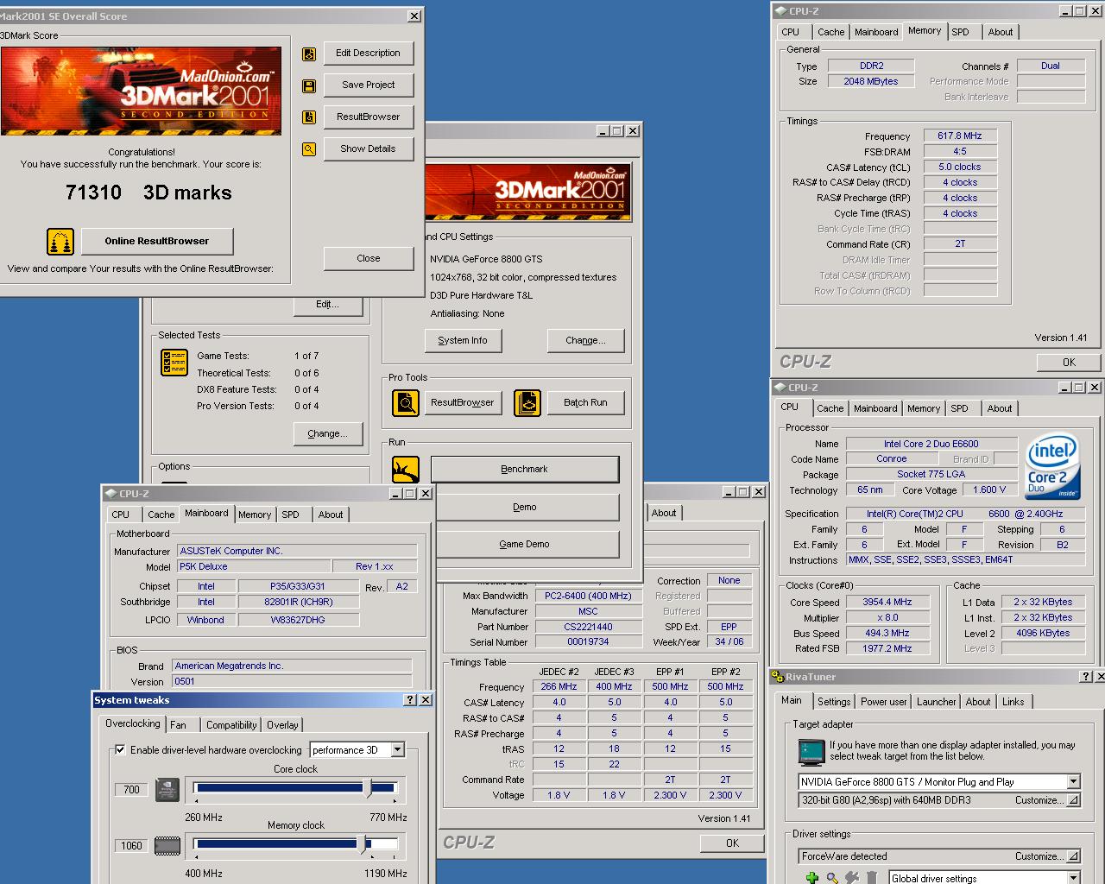Toggle Enable driver-level hardware overclocking checkbox
Image resolution: width=1105 pixels, height=884 pixels.
click(x=120, y=749)
